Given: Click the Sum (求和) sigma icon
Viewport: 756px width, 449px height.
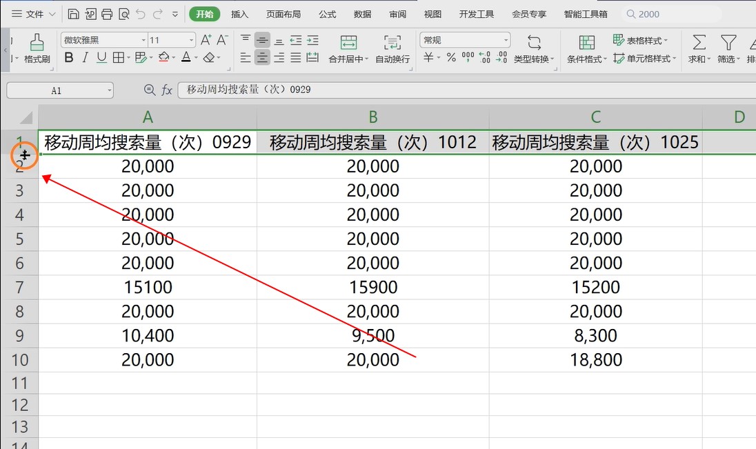Looking at the screenshot, I should point(699,43).
